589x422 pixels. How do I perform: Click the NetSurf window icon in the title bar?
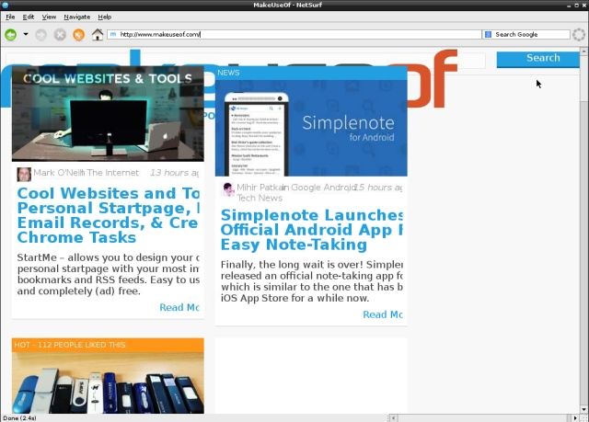pos(5,5)
